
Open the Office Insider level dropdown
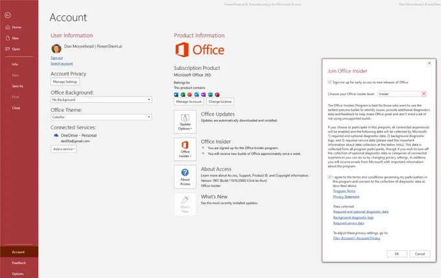click(401, 94)
